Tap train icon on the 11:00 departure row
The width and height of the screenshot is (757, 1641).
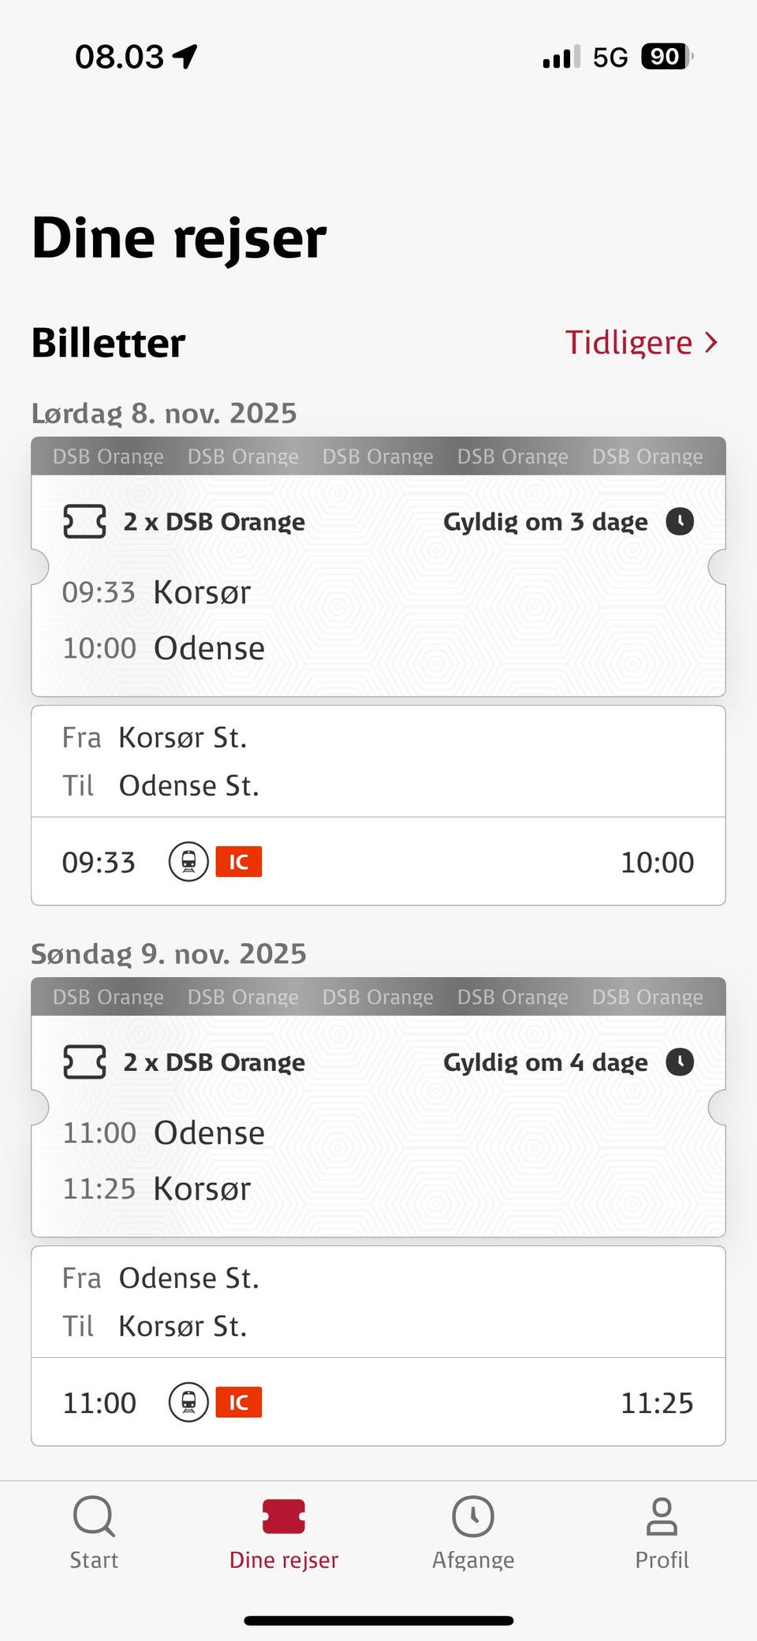tap(188, 1403)
